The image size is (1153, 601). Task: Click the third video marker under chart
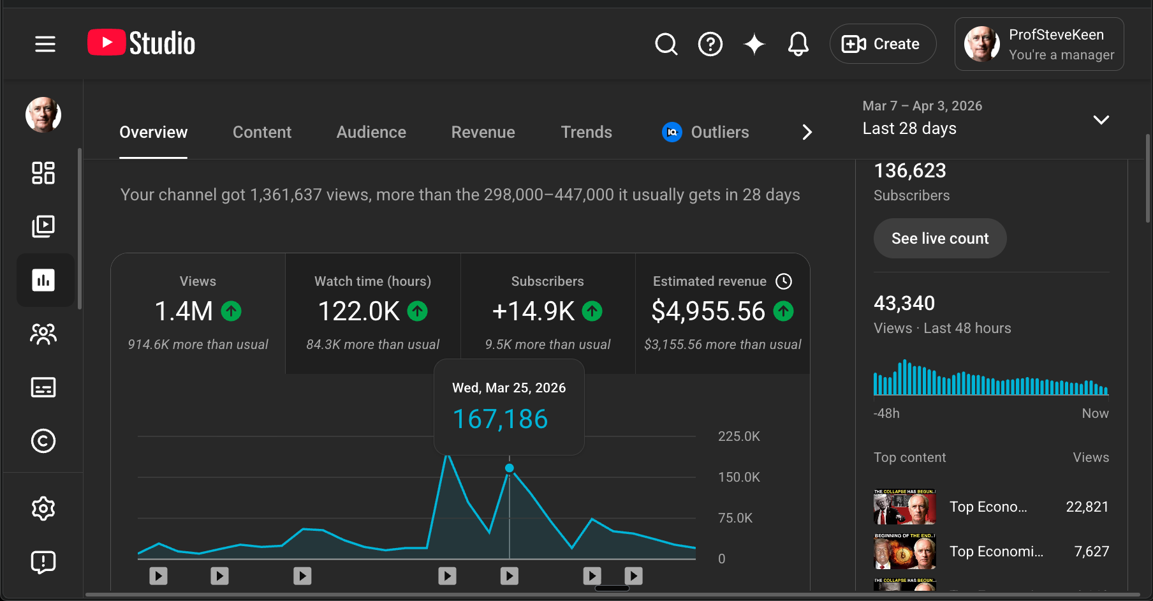(302, 576)
